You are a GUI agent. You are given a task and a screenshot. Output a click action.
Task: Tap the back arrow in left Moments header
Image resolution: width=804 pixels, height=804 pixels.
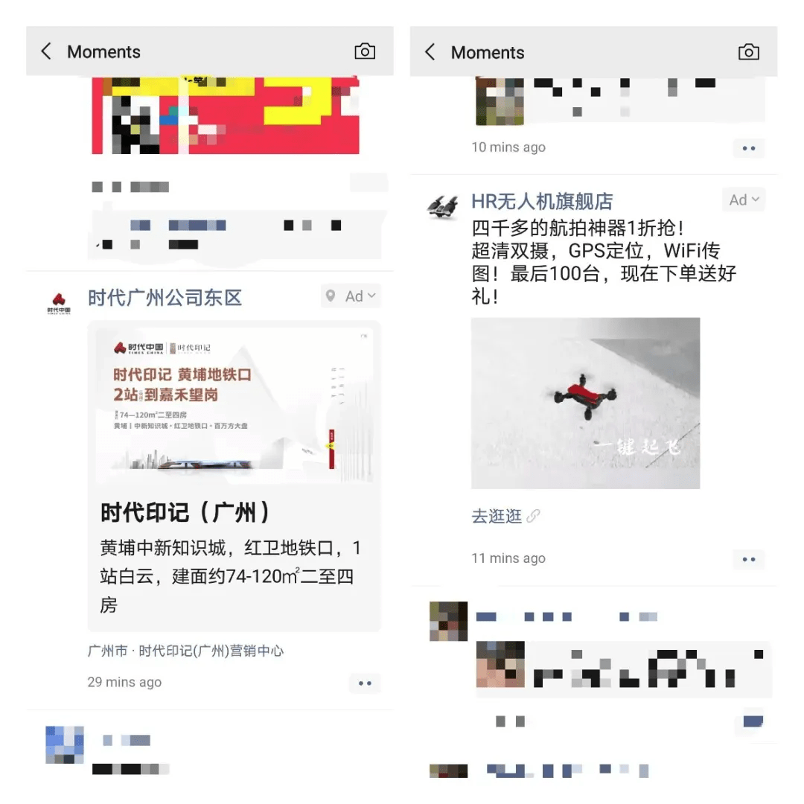click(x=46, y=51)
